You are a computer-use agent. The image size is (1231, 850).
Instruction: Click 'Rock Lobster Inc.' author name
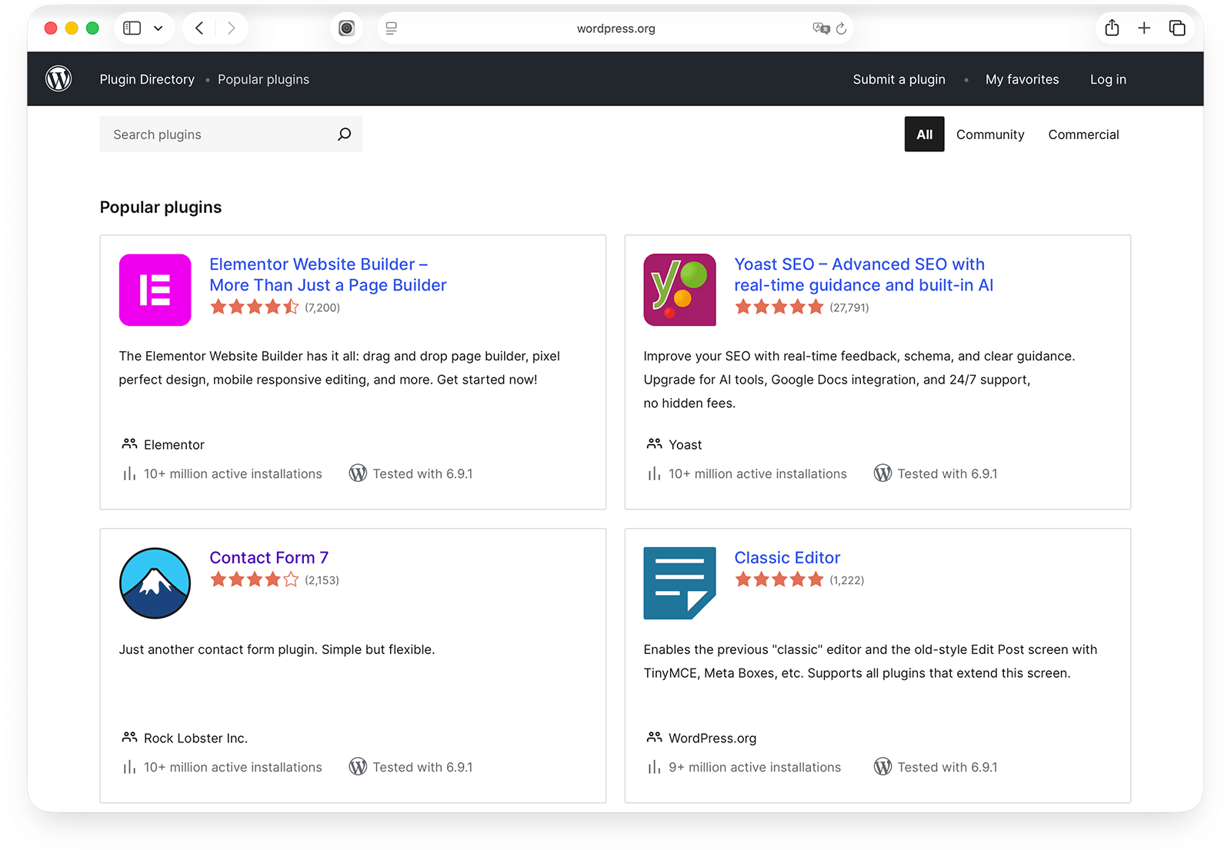[x=195, y=738]
